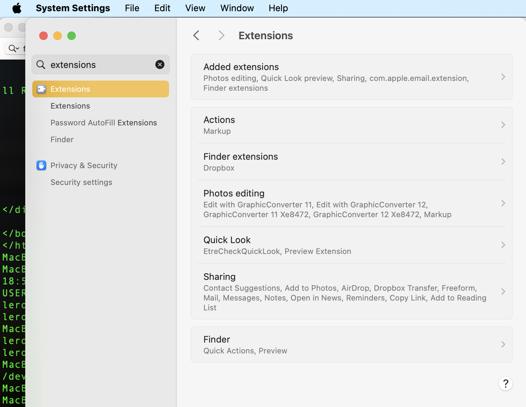Open Finder Quick Actions, Preview row
Image resolution: width=526 pixels, height=407 pixels.
tap(351, 345)
